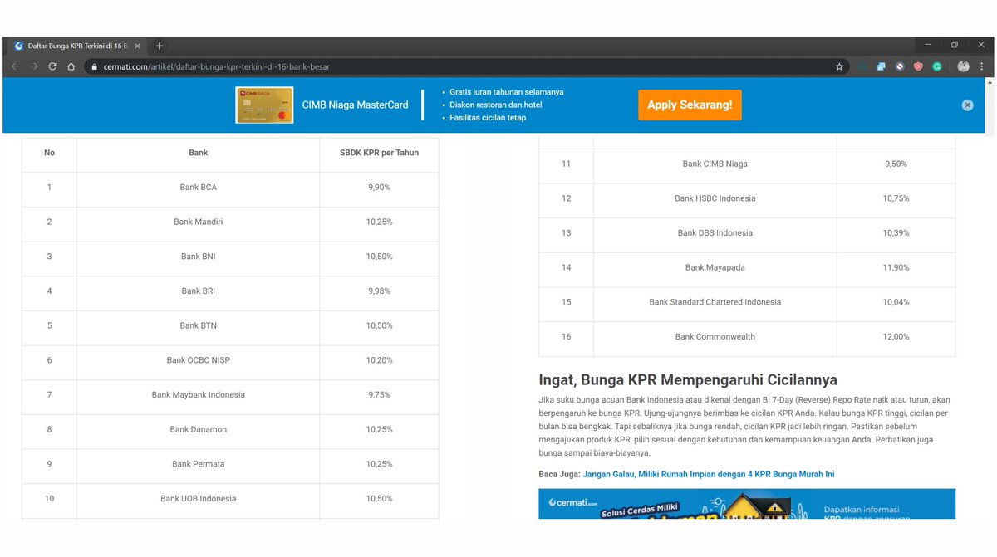Click the Gratis iuran tahunan selamanya bullet

pos(506,92)
